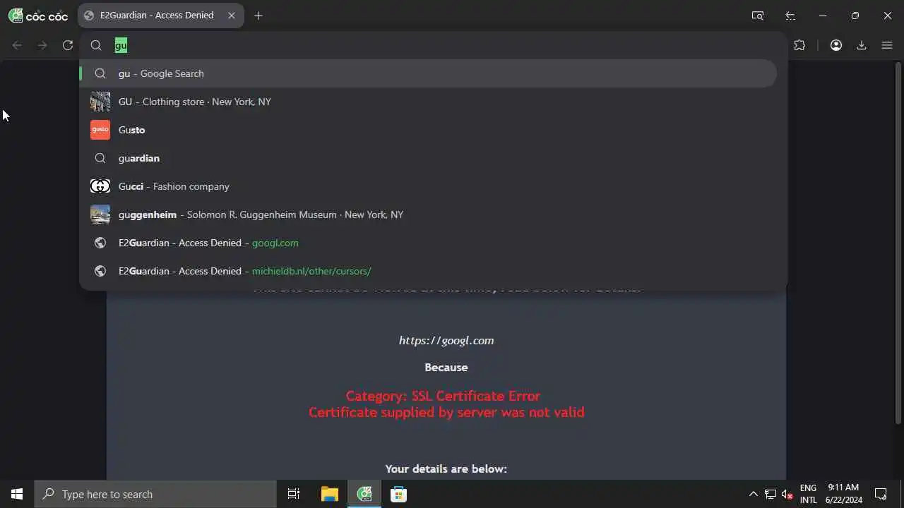904x508 pixels.
Task: Go back to previous page
Action: (17, 45)
